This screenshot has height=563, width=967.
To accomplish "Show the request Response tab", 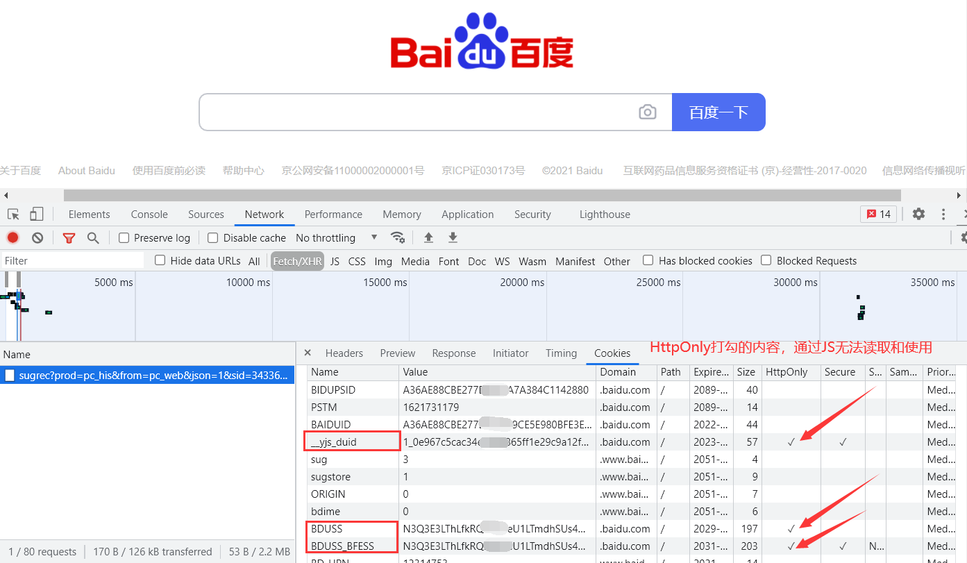I will (454, 353).
